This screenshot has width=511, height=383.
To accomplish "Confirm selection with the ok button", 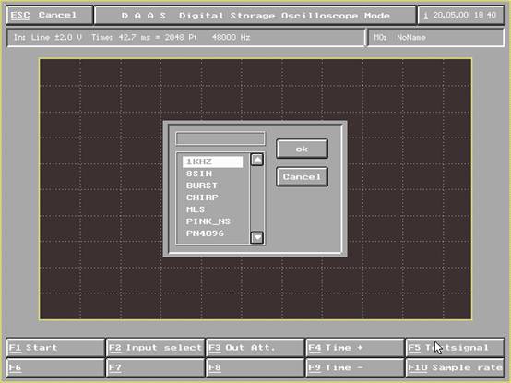I will coord(302,149).
